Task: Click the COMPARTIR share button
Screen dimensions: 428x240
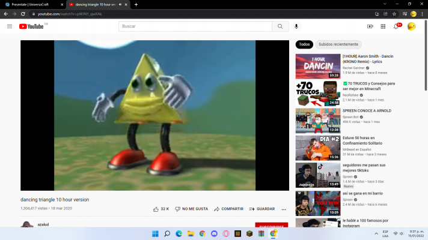Action: [228, 209]
